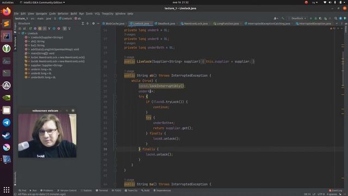The height and width of the screenshot is (196, 348).
Task: Open the user account dropdown in toolbar
Action: [276, 19]
